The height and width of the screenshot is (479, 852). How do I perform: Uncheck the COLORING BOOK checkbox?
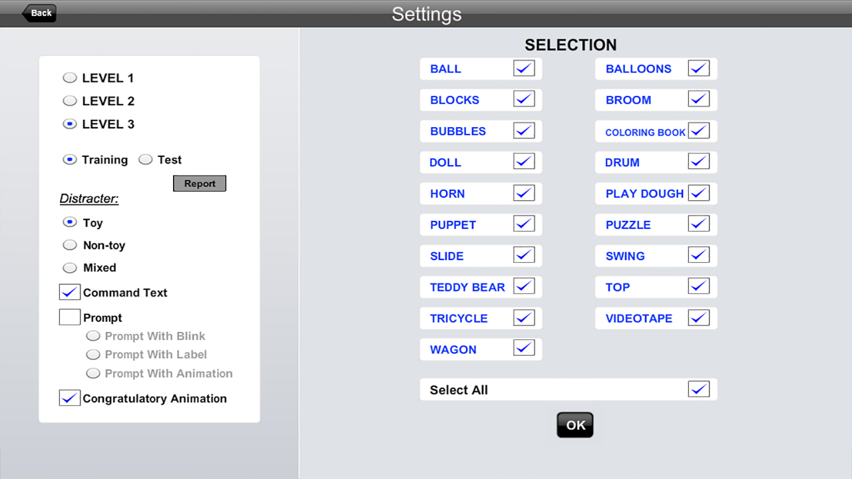[x=699, y=130]
